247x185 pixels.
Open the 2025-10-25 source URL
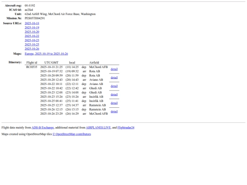(32, 44)
